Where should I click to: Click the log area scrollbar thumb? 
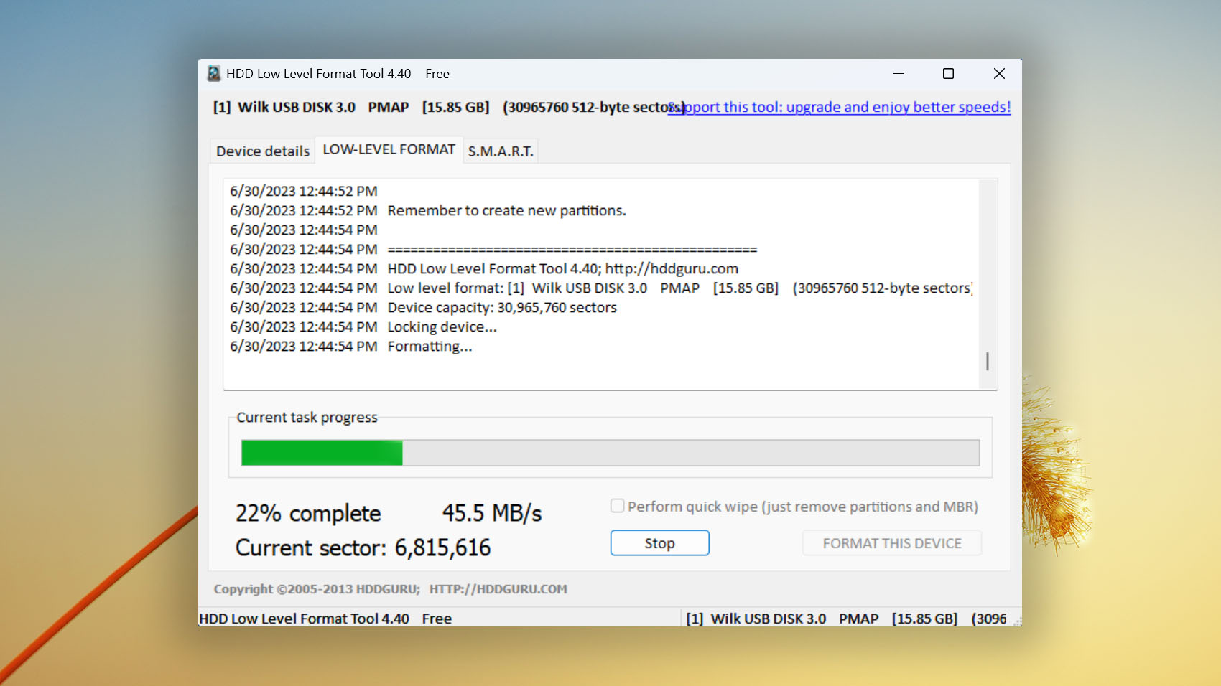click(988, 361)
